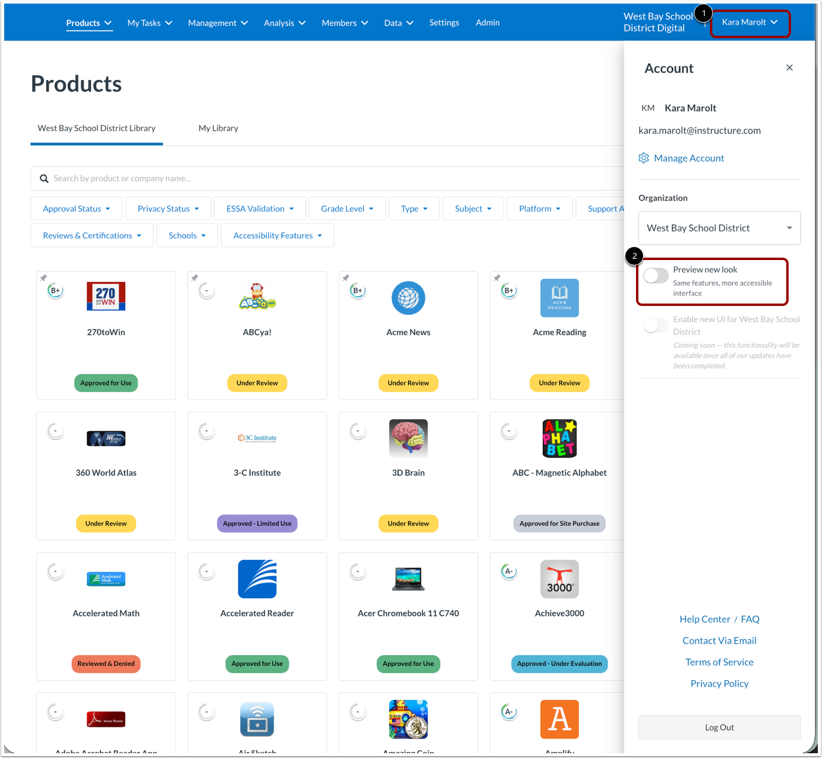
Task: Open the Data menu
Action: [x=398, y=23]
